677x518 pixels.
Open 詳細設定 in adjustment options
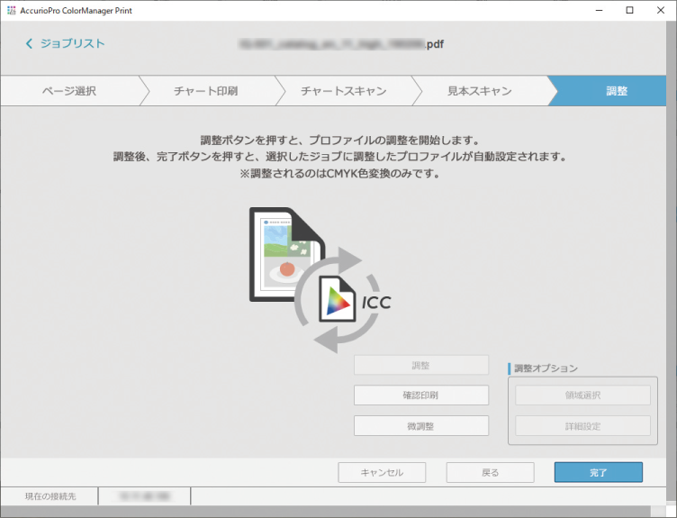(582, 426)
